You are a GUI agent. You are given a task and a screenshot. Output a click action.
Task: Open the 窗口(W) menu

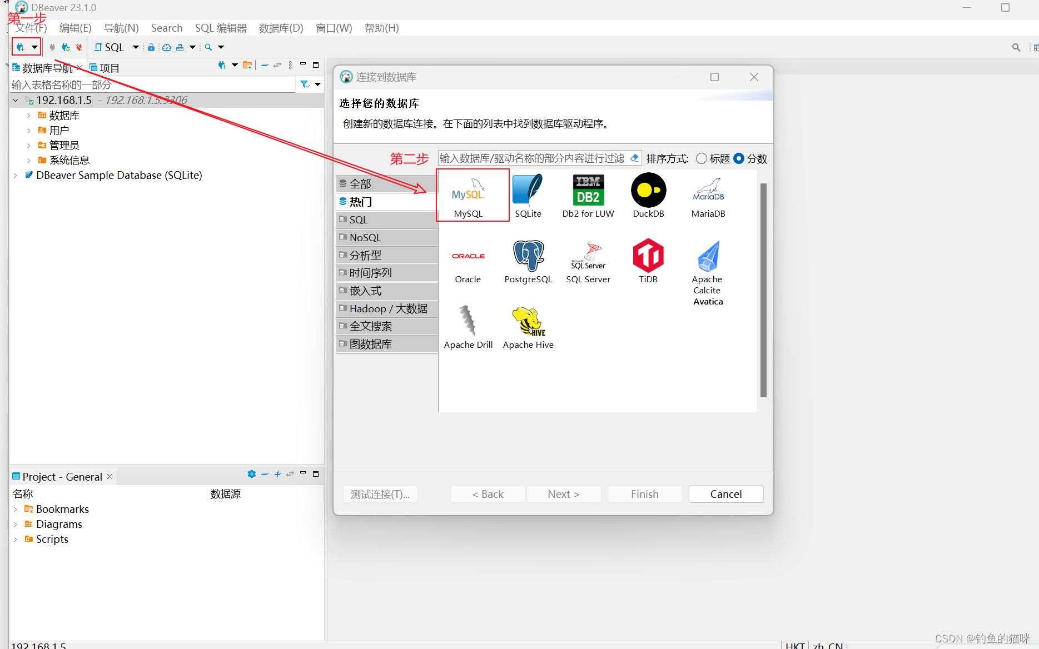point(334,28)
